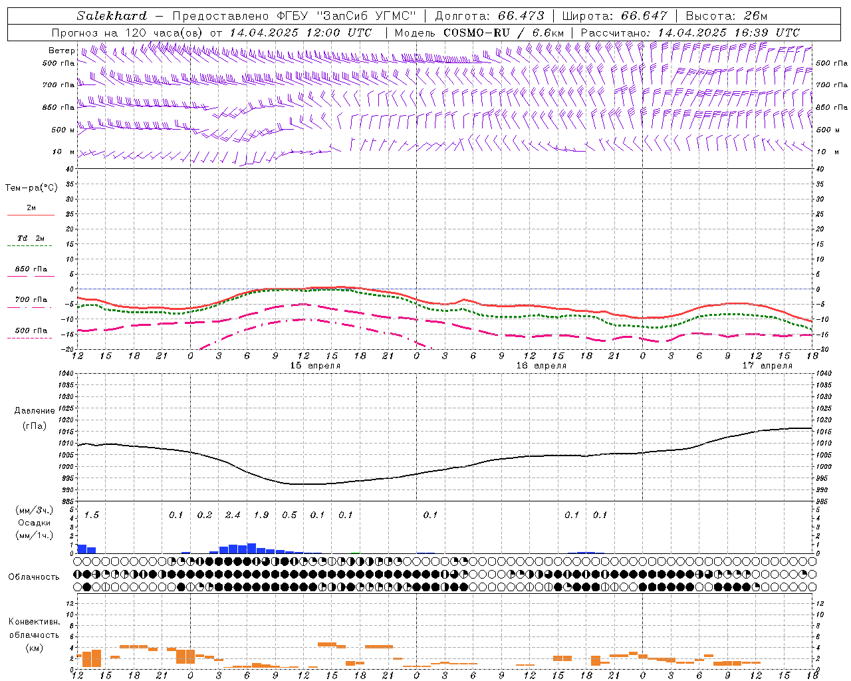The height and width of the screenshot is (681, 851).
Task: Click the "(мм/3ч.)" precipitation unit label
Action: pyautogui.click(x=34, y=510)
